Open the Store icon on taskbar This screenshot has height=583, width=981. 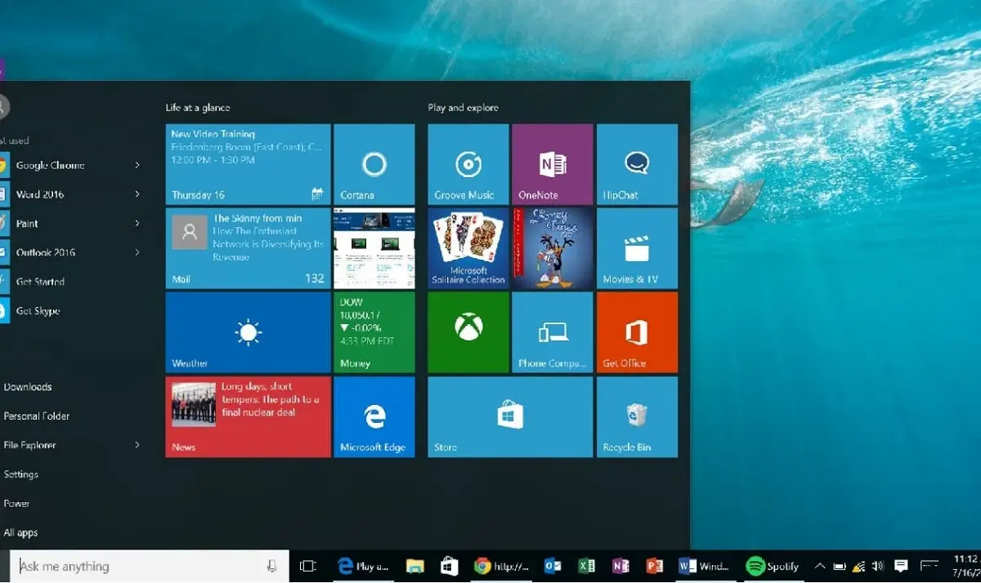coord(449,566)
